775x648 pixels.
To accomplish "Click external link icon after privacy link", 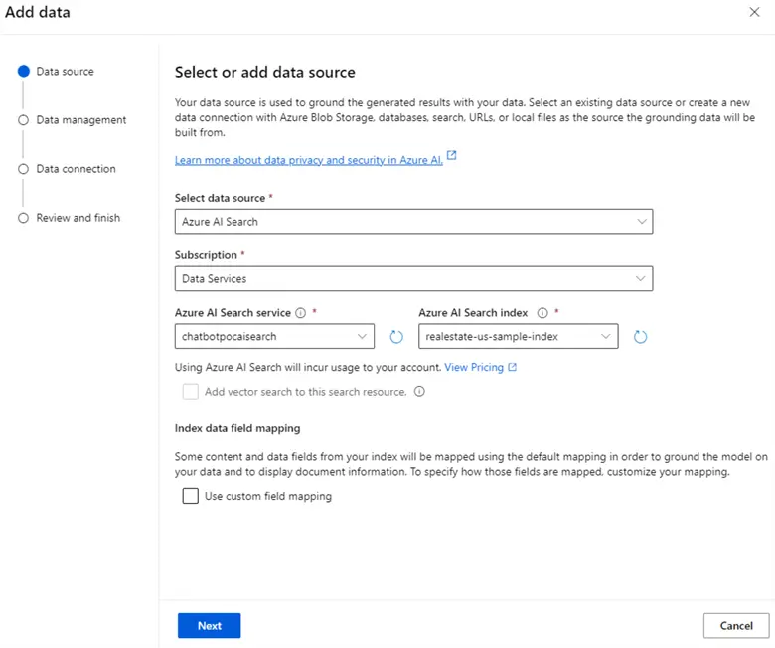I will pos(452,156).
